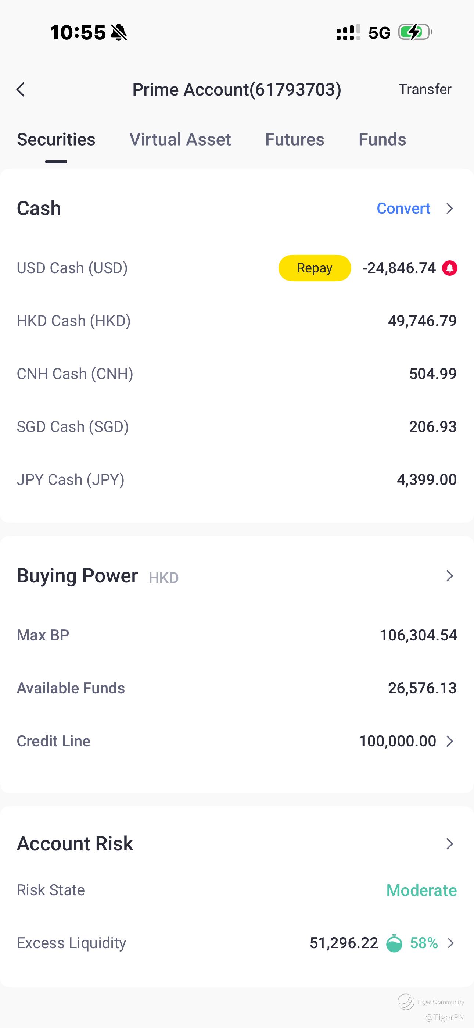Screen dimensions: 474x1028
Task: Open Credit Line details arrow
Action: click(x=450, y=741)
